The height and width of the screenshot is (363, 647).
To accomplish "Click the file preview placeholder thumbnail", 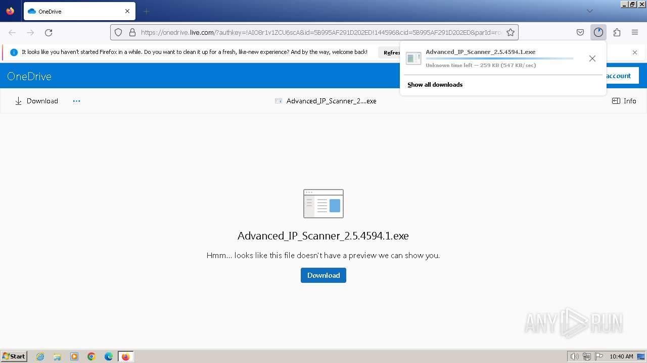I will click(323, 204).
